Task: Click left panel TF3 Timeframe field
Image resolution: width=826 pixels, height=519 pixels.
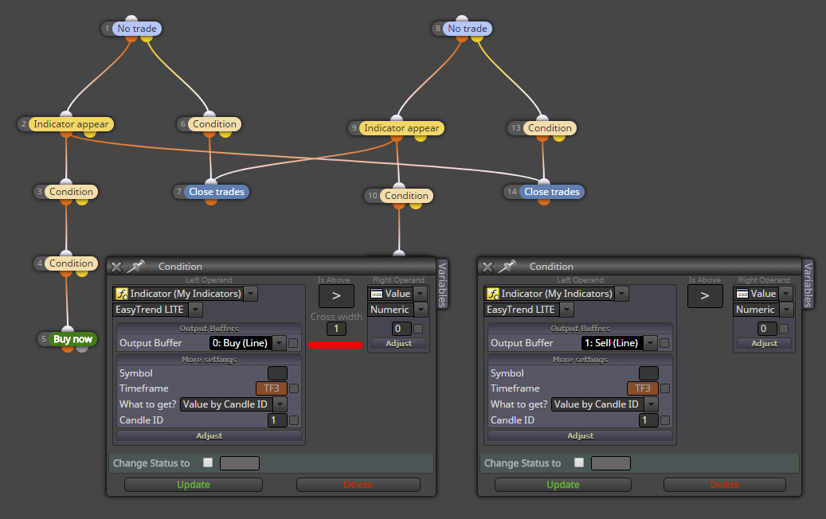Action: (272, 388)
